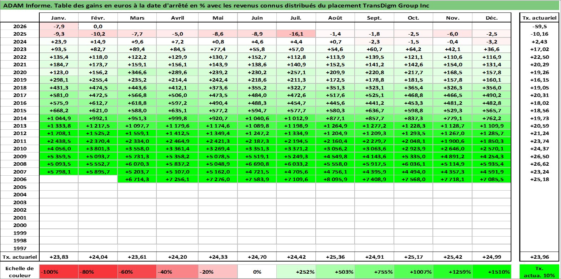This screenshot has width=561, height=279.
Task: Click the +4 056,0 cell in 2010 row
Action: 59,149
